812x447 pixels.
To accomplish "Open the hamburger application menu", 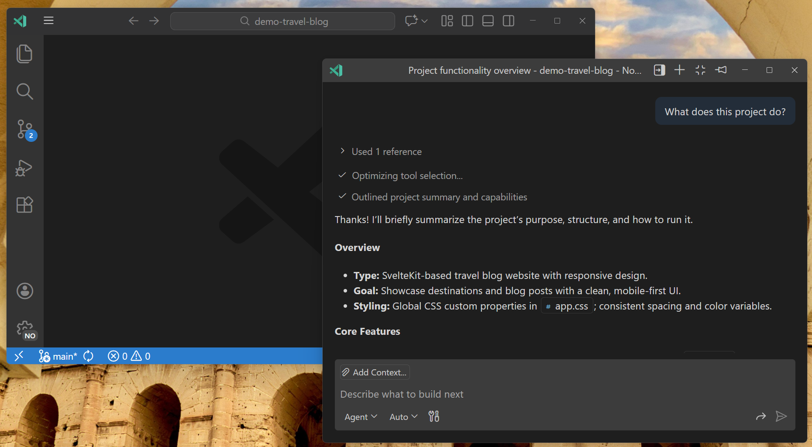I will tap(48, 21).
